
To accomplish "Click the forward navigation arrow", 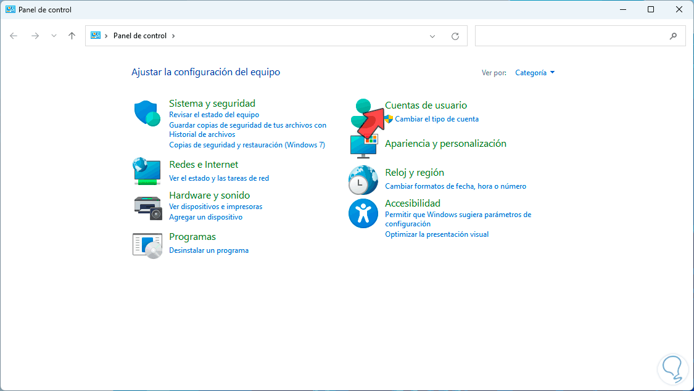I will click(35, 36).
